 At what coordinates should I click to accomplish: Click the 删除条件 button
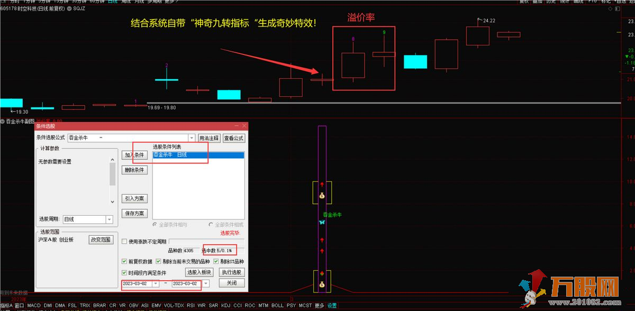(135, 170)
